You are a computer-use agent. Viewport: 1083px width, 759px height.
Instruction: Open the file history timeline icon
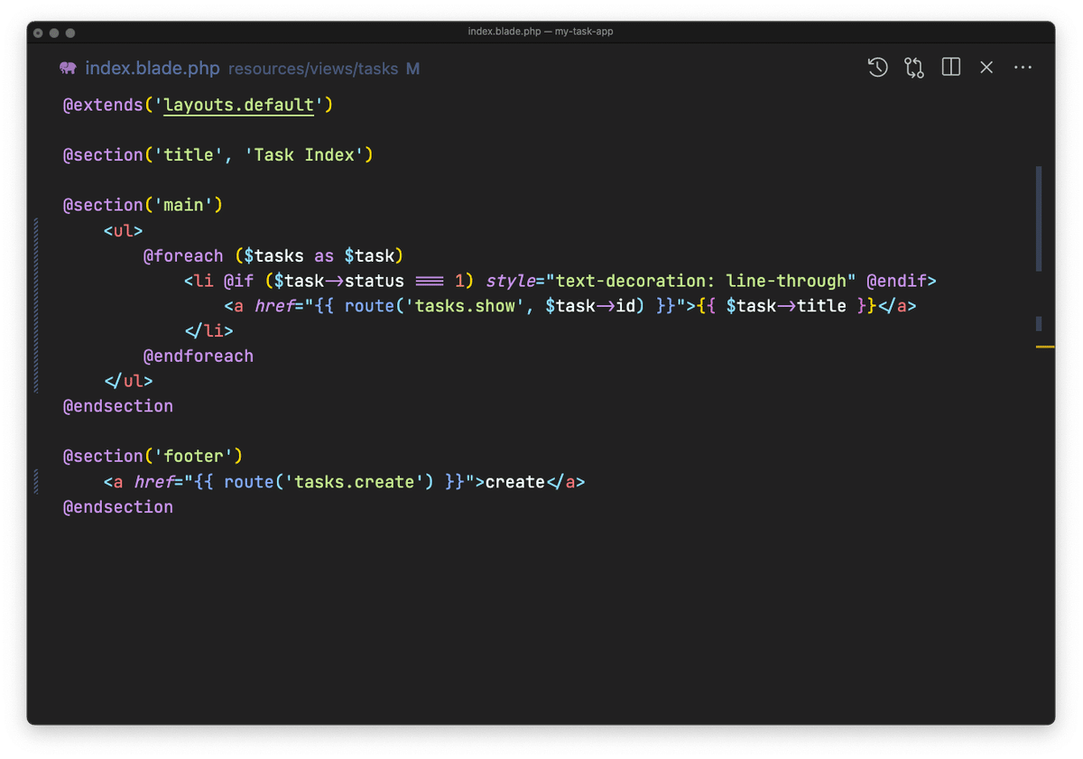pyautogui.click(x=877, y=68)
